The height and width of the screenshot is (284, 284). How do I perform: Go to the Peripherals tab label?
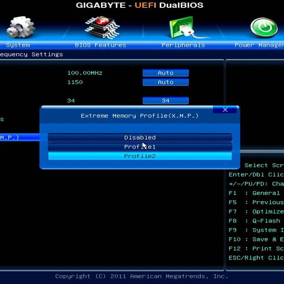click(x=183, y=45)
